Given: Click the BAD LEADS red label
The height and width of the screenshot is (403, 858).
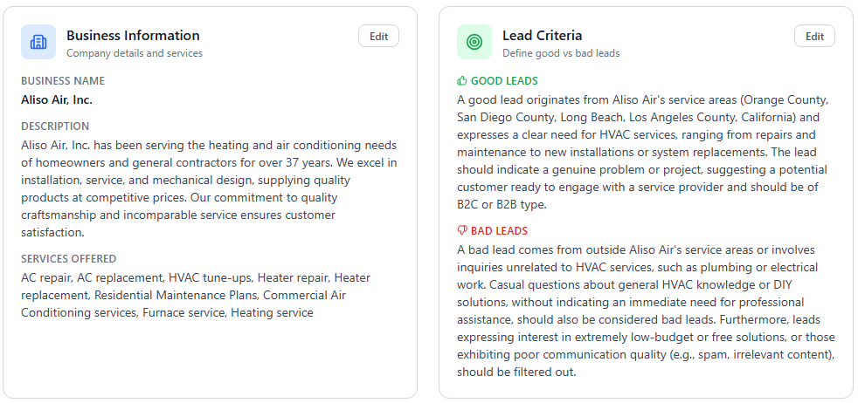Looking at the screenshot, I should (499, 231).
